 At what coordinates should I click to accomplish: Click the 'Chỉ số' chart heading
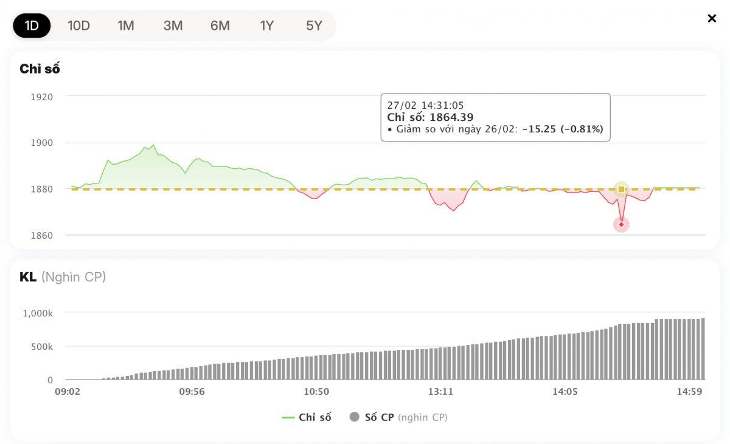click(x=40, y=69)
